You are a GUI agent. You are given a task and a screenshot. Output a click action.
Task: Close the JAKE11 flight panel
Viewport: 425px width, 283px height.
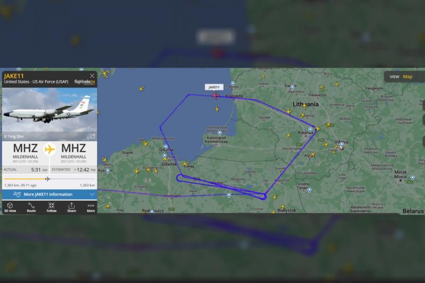pyautogui.click(x=92, y=75)
